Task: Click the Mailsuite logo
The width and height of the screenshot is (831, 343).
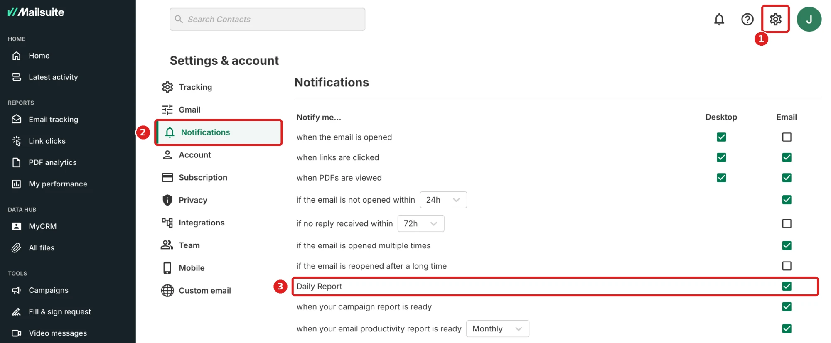Action: pos(36,12)
